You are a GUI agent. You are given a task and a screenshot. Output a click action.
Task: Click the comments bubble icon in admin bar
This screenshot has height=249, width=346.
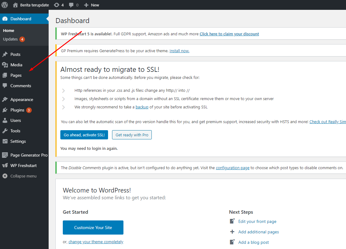point(71,5)
